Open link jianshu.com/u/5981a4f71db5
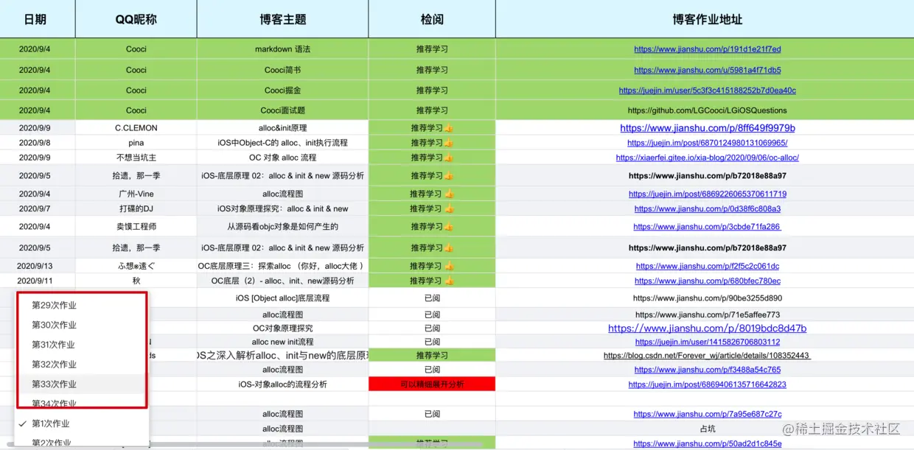Screen dimensions: 914x450 tap(707, 70)
